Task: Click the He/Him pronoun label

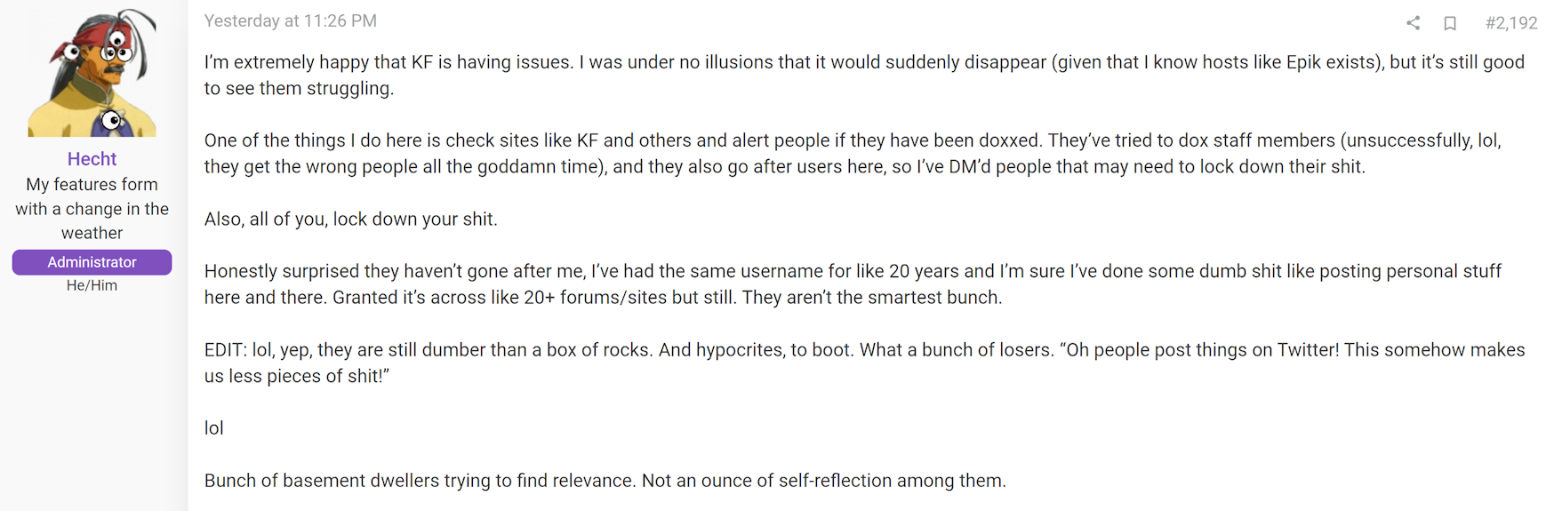Action: click(x=92, y=285)
